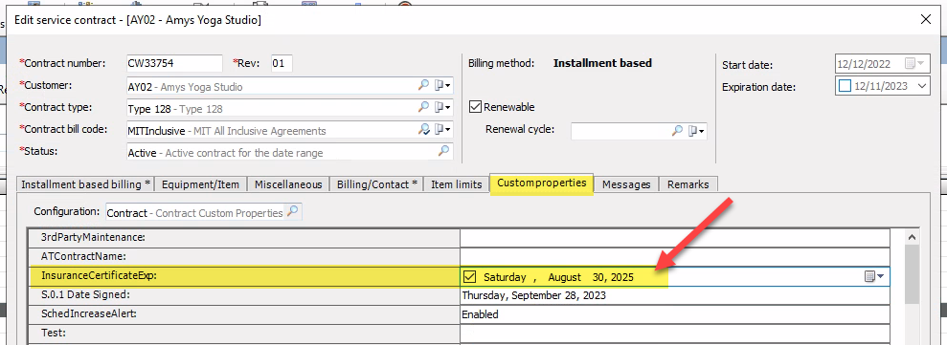The height and width of the screenshot is (345, 947).
Task: Uncheck the InsuranceCertificateExp date checkbox
Action: (x=470, y=277)
